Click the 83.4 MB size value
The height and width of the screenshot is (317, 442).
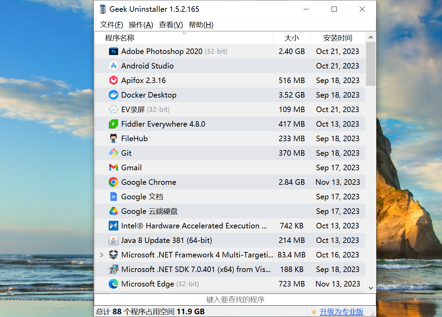(292, 255)
